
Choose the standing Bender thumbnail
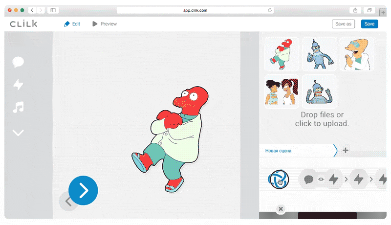(319, 54)
